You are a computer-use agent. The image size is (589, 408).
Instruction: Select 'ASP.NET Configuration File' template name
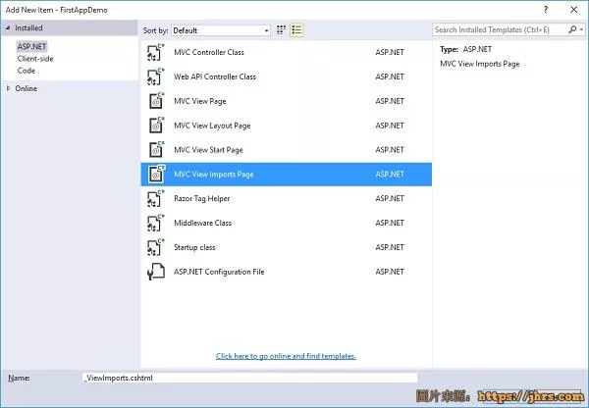[x=219, y=272]
